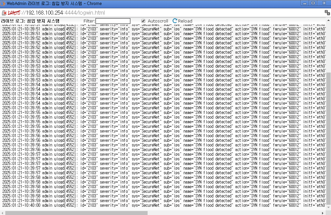
Task: Maximize the WebAdmin live log window
Action: (x=313, y=3)
